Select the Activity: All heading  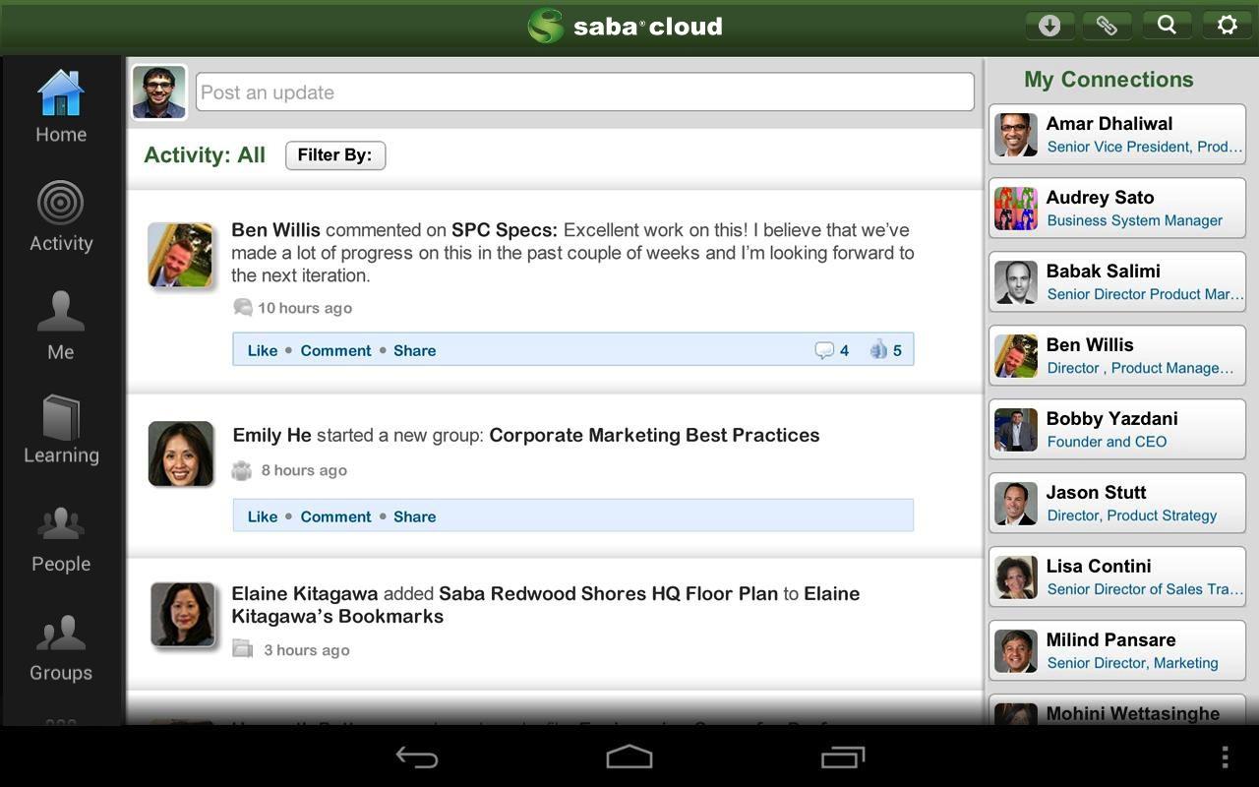coord(205,155)
